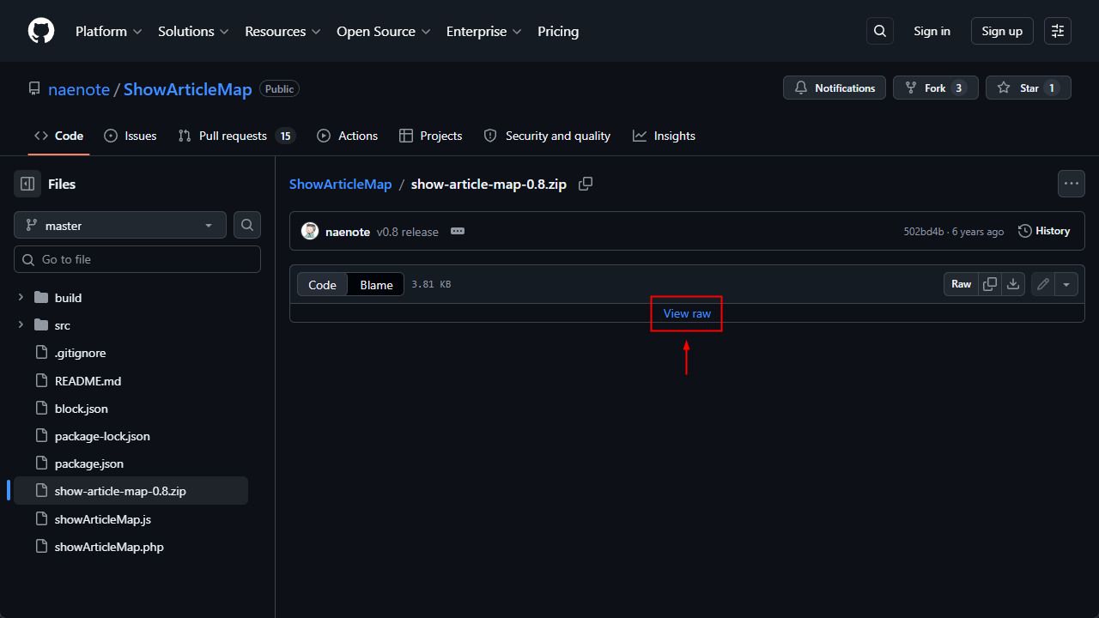
Task: Click the GitHub logo icon
Action: pos(41,31)
